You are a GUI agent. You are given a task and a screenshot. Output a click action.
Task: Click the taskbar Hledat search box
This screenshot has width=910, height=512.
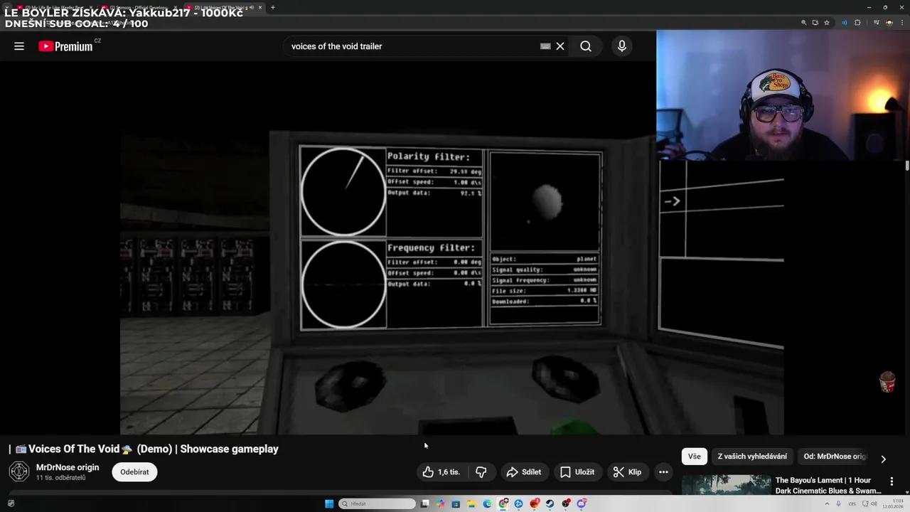(x=377, y=503)
